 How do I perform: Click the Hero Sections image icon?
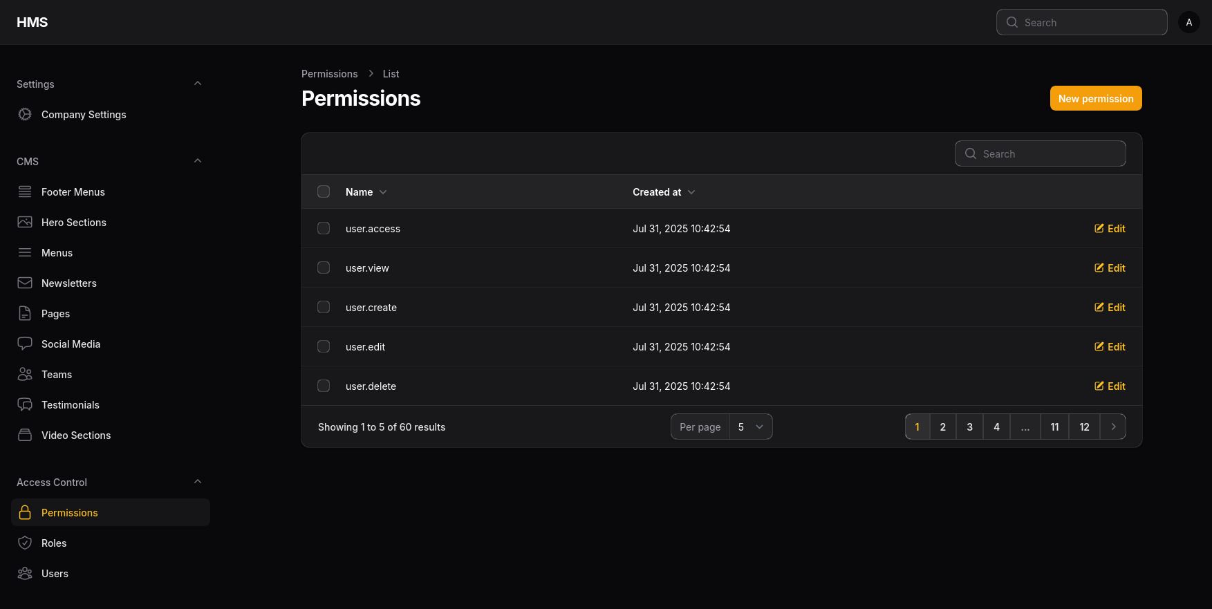pos(25,222)
